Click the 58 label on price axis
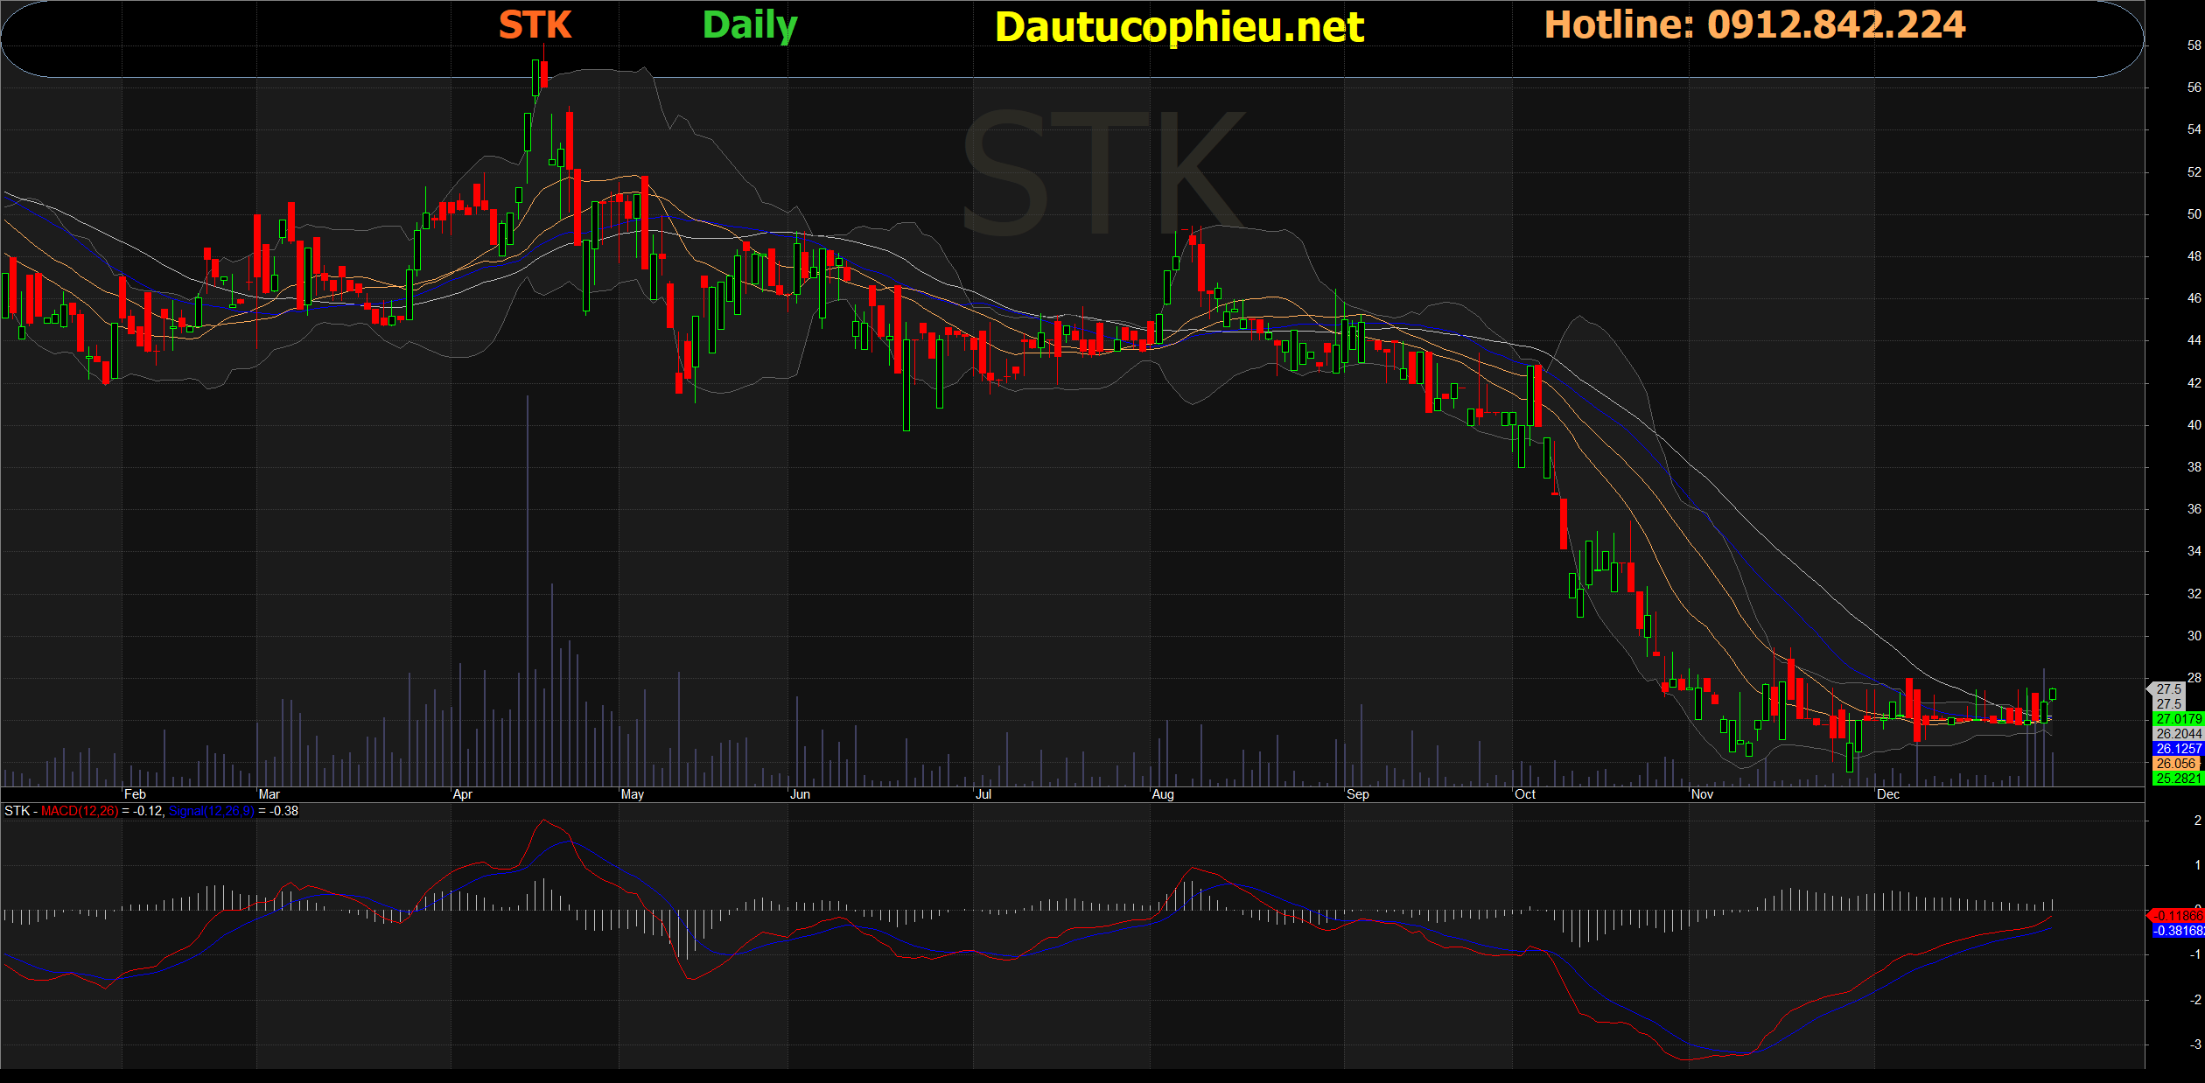 (x=2194, y=45)
